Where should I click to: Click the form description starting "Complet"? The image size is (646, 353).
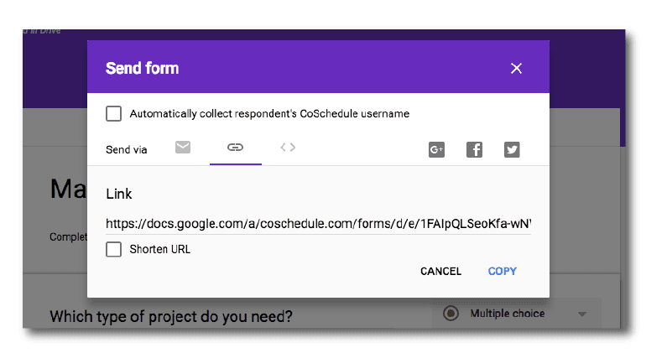68,237
